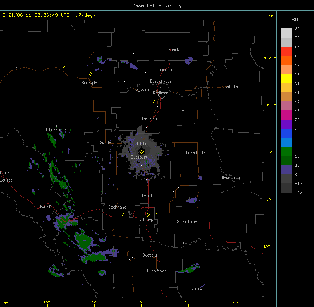
Task: Select the bright green 20–30 dBZ swatch
Action: (x=286, y=152)
